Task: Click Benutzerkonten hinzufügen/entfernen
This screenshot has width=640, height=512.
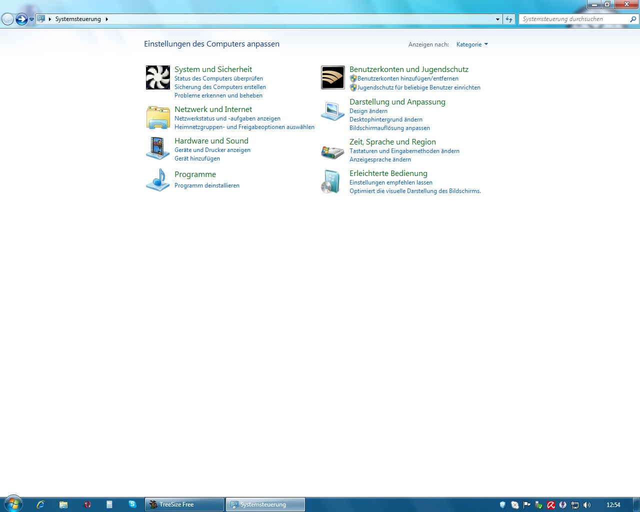Action: (408, 78)
